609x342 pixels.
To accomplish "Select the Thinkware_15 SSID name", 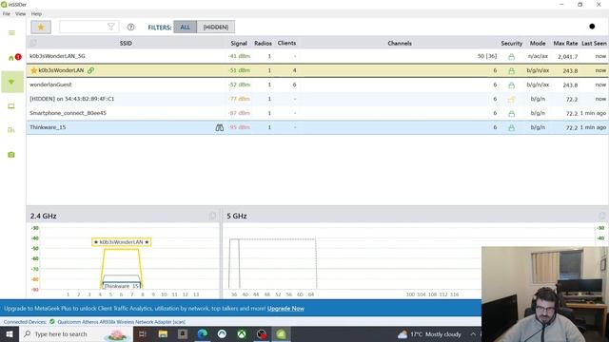I will pyautogui.click(x=48, y=127).
